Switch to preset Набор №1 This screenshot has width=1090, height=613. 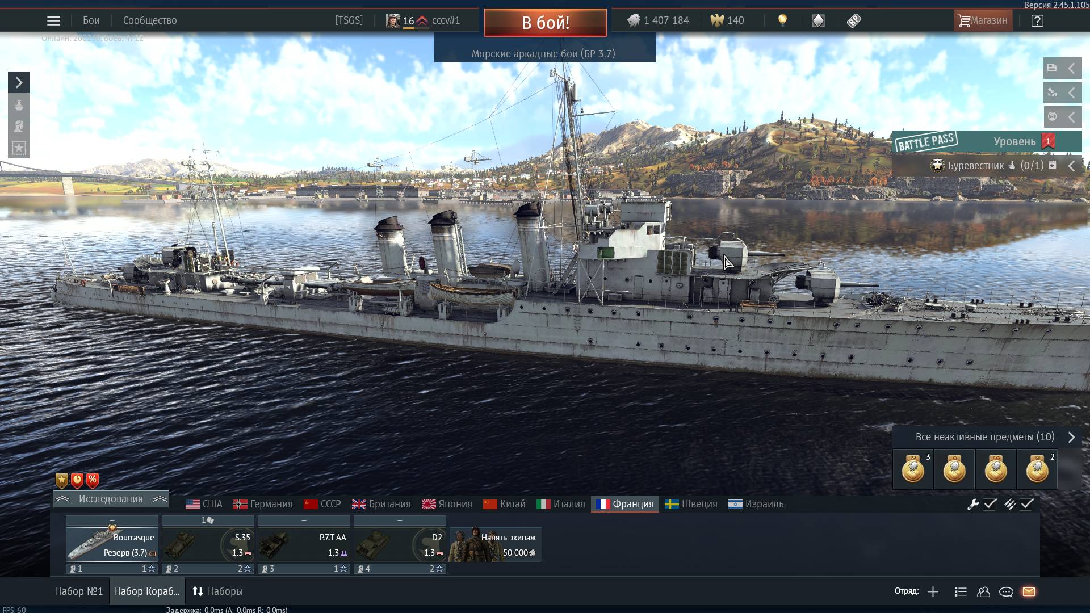point(79,591)
